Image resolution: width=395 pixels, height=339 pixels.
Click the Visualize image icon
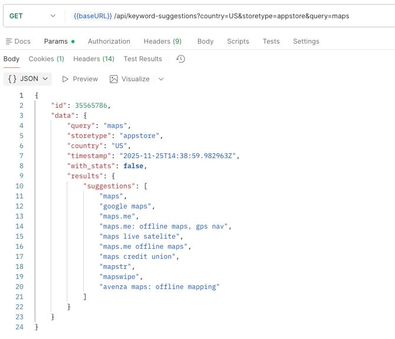click(x=114, y=79)
